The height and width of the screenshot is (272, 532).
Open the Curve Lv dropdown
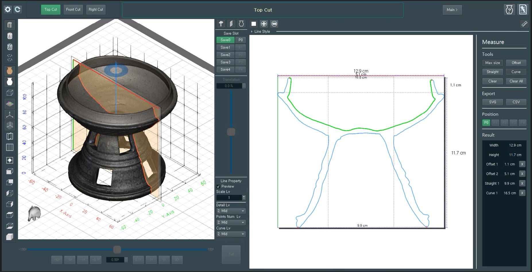[x=231, y=234]
